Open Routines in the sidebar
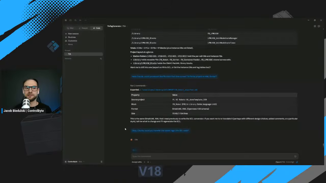This screenshot has width=326, height=183. pos(71,37)
